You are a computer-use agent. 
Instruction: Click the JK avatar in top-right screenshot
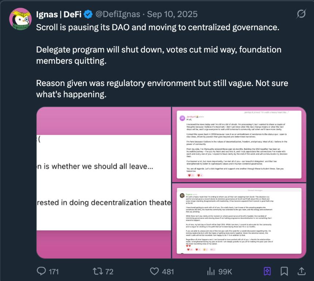181,118
